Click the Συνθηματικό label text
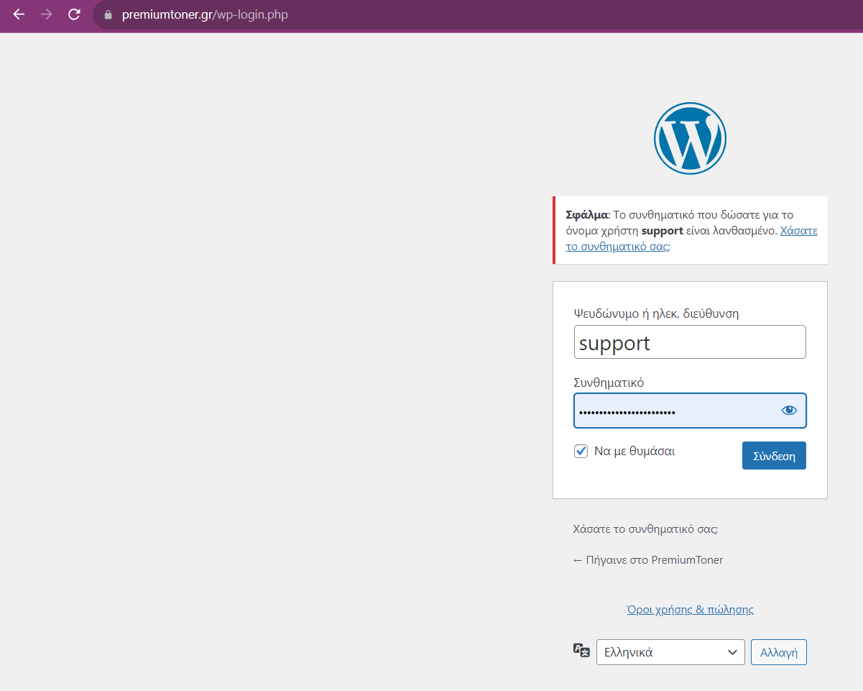The image size is (863, 691). point(609,383)
